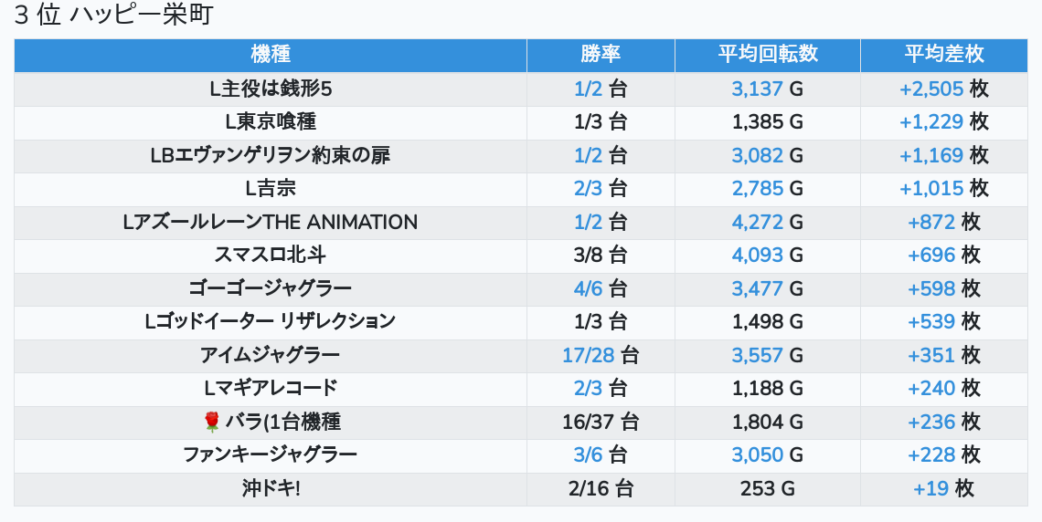This screenshot has width=1042, height=522.
Task: Open the アイムジャグラー machine entry
Action: (271, 356)
